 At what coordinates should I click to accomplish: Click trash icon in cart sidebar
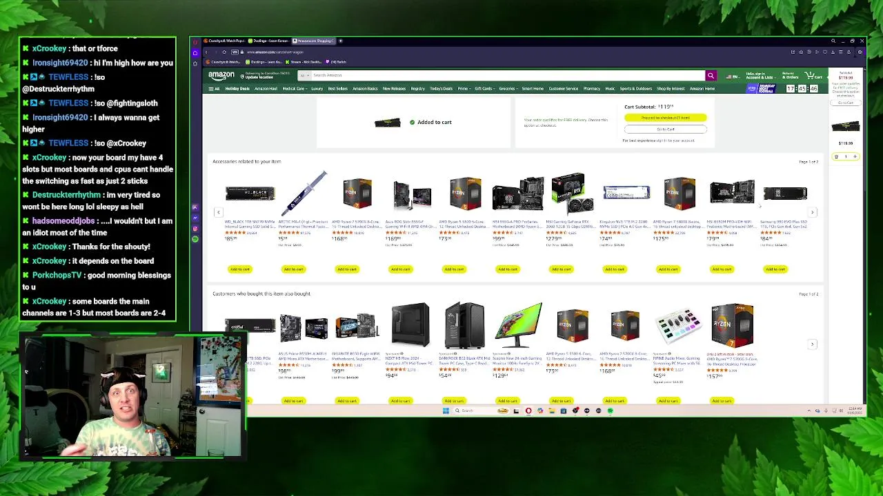(836, 157)
